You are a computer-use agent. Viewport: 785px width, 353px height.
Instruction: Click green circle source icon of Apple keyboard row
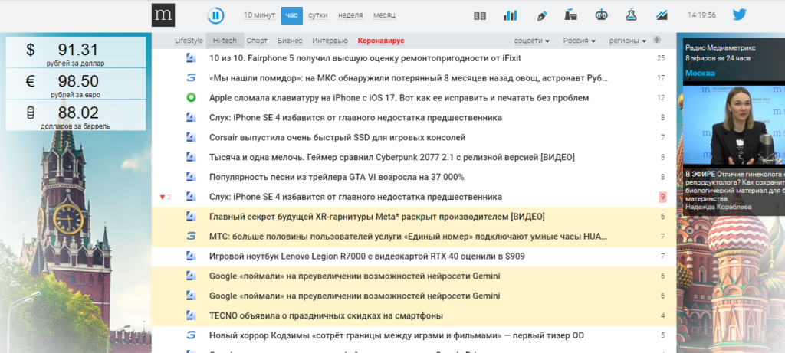point(191,98)
